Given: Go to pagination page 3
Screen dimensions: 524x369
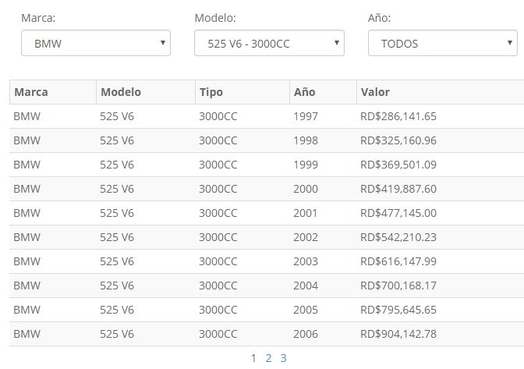Looking at the screenshot, I should [x=283, y=358].
